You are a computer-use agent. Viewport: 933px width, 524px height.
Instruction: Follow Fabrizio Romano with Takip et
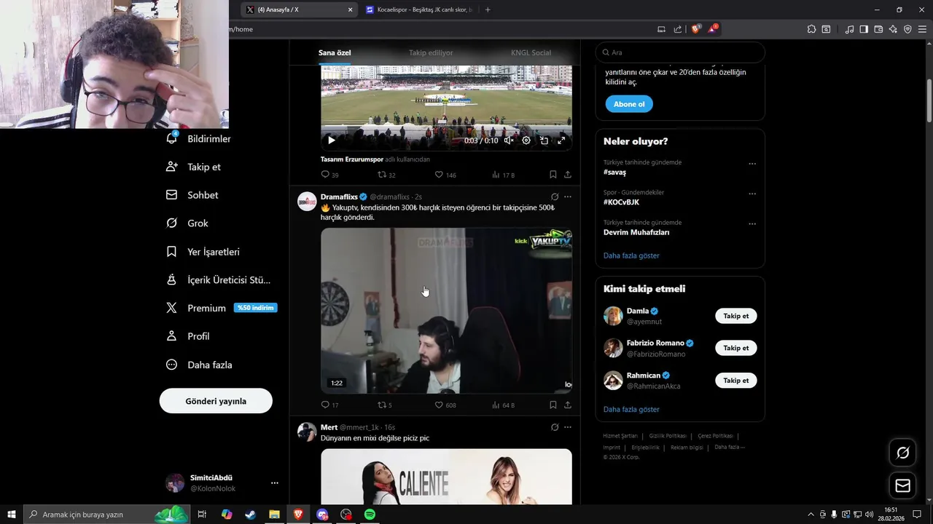[736, 348]
